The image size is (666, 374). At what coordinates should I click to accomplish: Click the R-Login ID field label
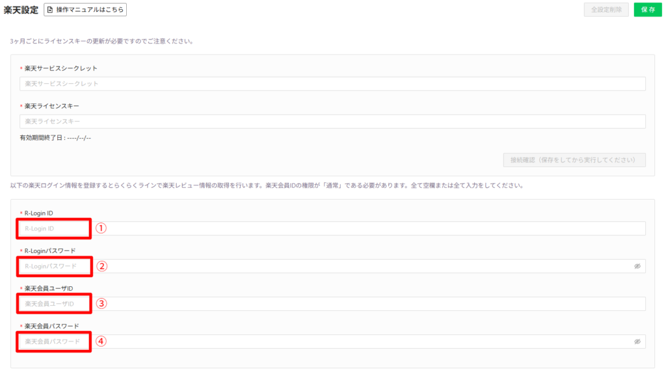coord(38,213)
